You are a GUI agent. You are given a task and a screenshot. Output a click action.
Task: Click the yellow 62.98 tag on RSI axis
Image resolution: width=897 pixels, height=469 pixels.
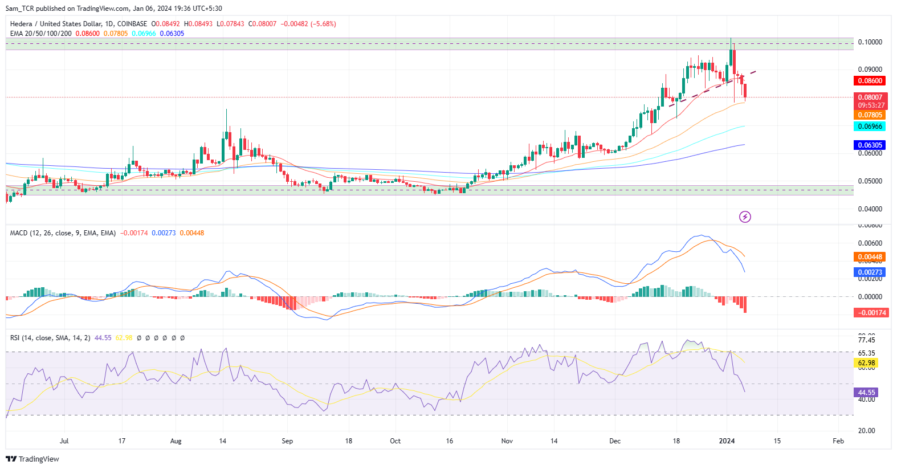click(866, 363)
